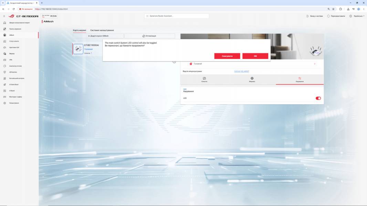The image size is (367, 206).
Task: Close the current browser tab
Action: (36, 3)
